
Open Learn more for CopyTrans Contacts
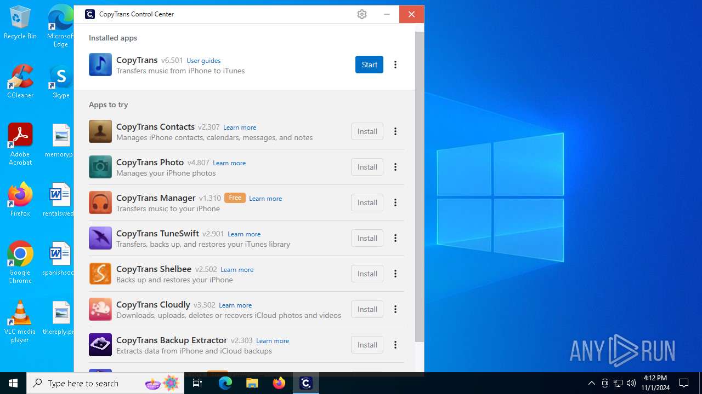(x=240, y=128)
